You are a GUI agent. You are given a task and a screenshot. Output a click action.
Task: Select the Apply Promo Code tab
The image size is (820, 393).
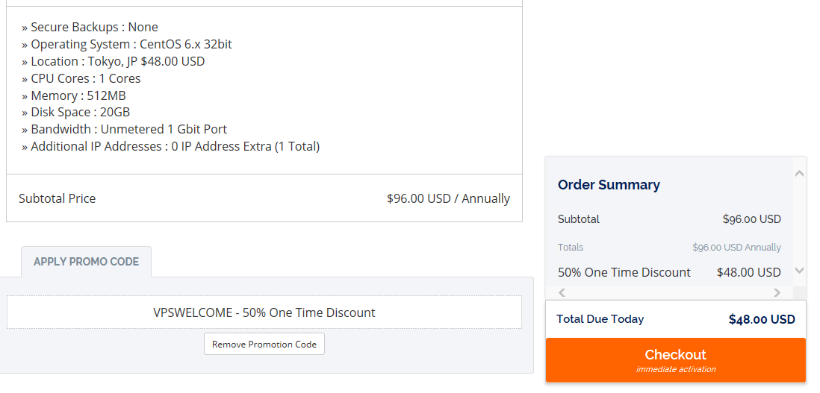[x=87, y=262]
